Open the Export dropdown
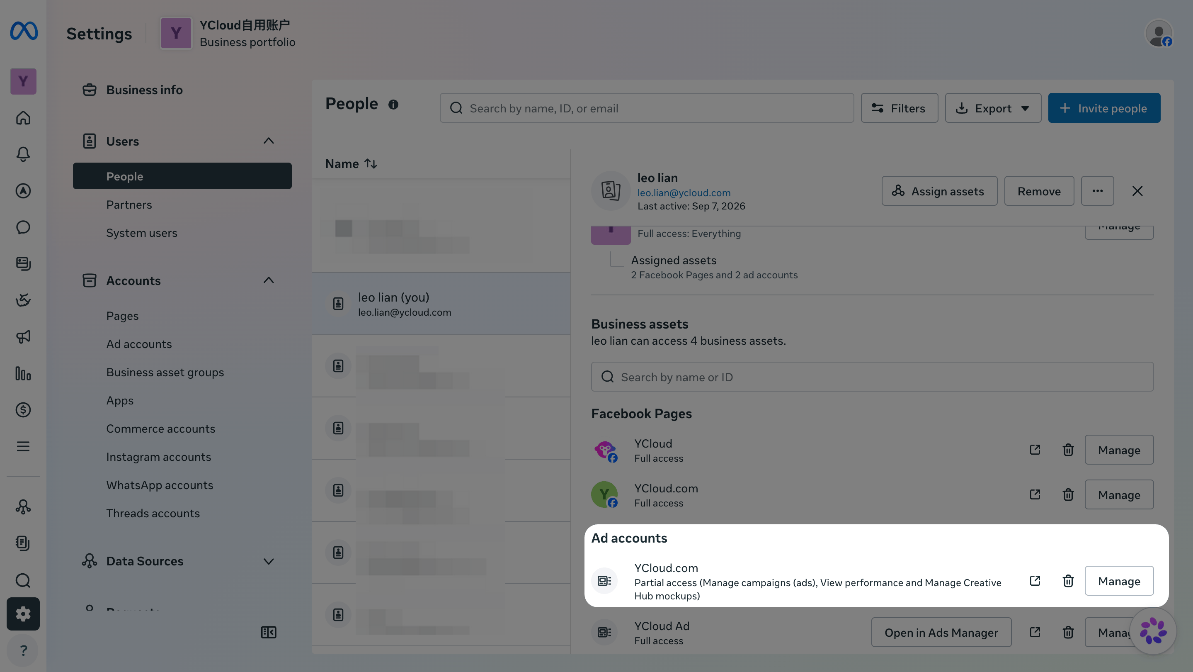 click(993, 108)
